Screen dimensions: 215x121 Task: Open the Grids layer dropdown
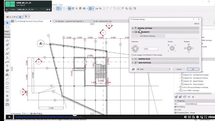coord(154,69)
